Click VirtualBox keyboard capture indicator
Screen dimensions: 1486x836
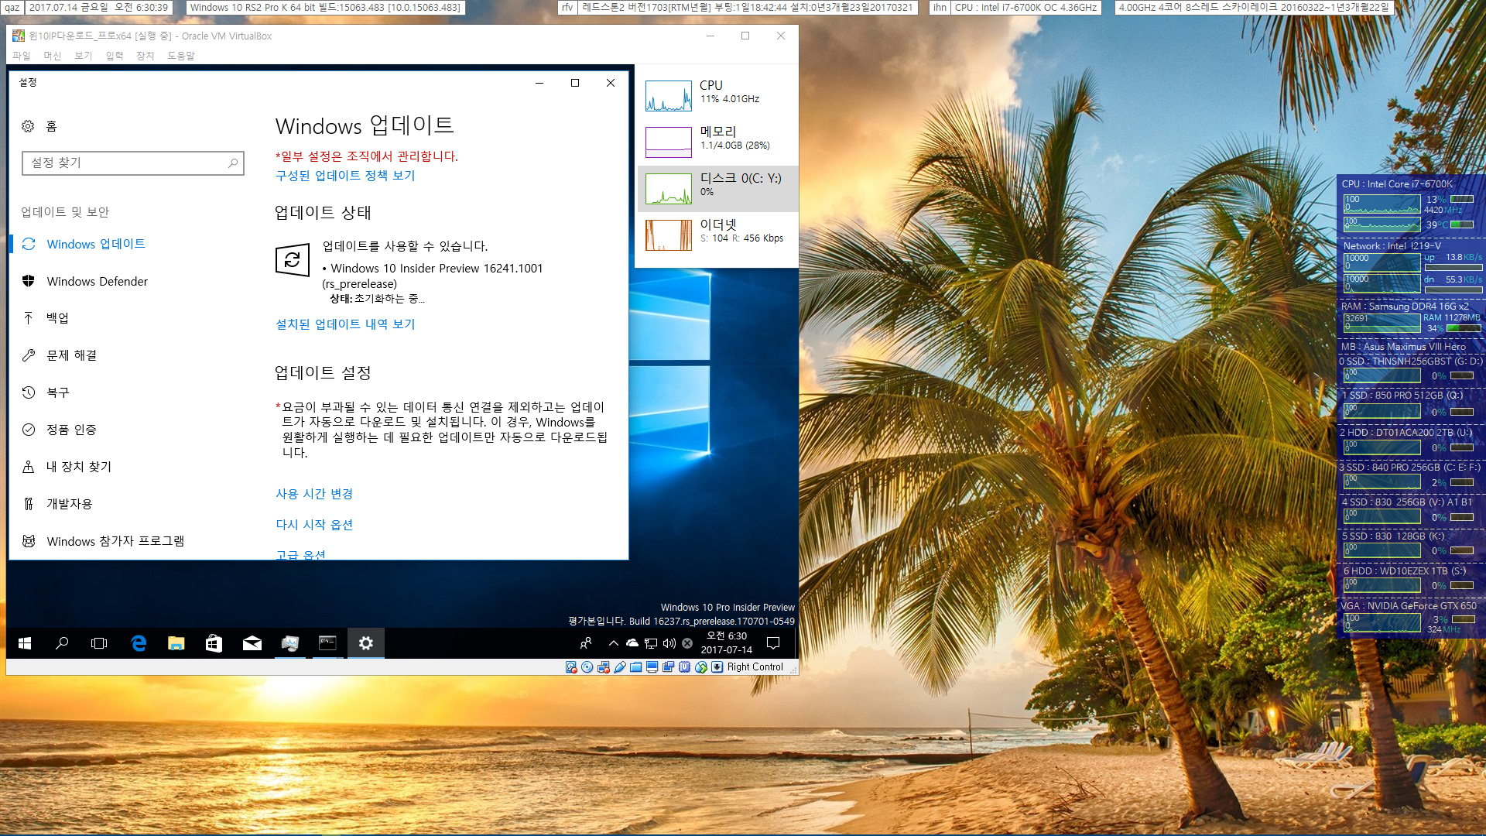coord(717,667)
